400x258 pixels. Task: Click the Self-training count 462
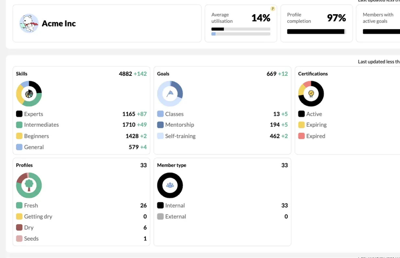[275, 136]
